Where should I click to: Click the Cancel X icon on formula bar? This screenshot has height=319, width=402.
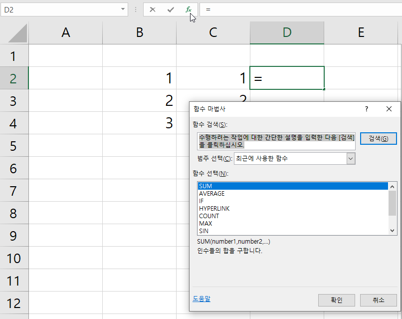(152, 9)
